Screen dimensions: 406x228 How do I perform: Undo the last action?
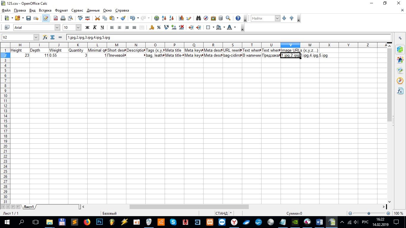coord(132,18)
